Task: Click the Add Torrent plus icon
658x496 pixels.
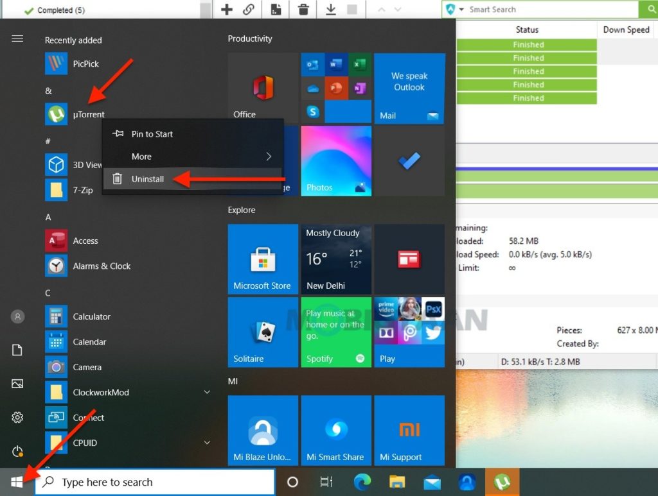Action: click(227, 9)
